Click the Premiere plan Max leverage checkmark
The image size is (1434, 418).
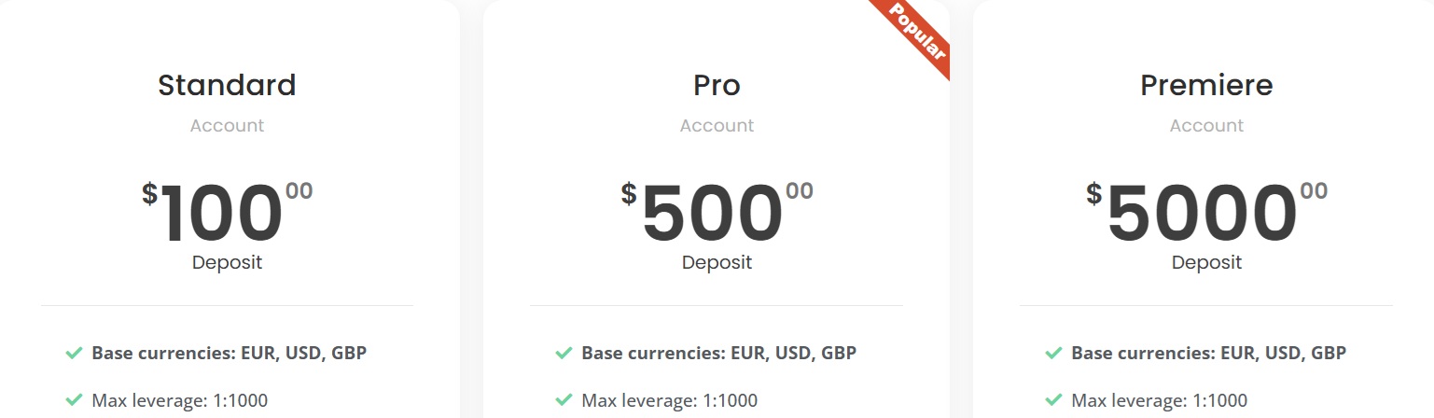pyautogui.click(x=1053, y=400)
